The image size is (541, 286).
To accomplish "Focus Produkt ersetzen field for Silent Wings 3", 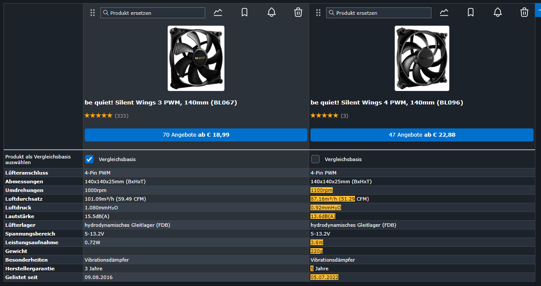I will pyautogui.click(x=153, y=13).
